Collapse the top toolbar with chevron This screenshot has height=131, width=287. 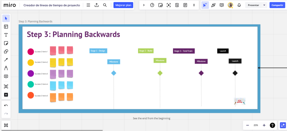tap(144, 5)
